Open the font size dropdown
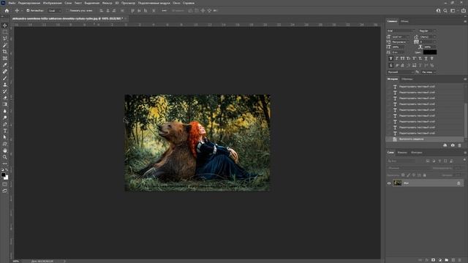 pos(401,37)
